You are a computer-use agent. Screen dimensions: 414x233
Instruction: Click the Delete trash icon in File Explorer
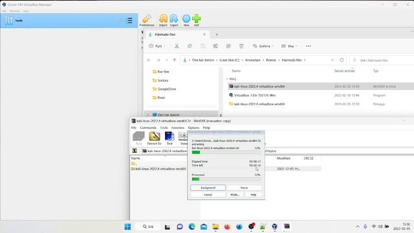point(241,46)
